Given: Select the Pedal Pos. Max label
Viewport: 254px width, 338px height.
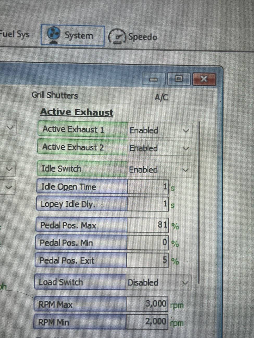Looking at the screenshot, I should tap(81, 225).
